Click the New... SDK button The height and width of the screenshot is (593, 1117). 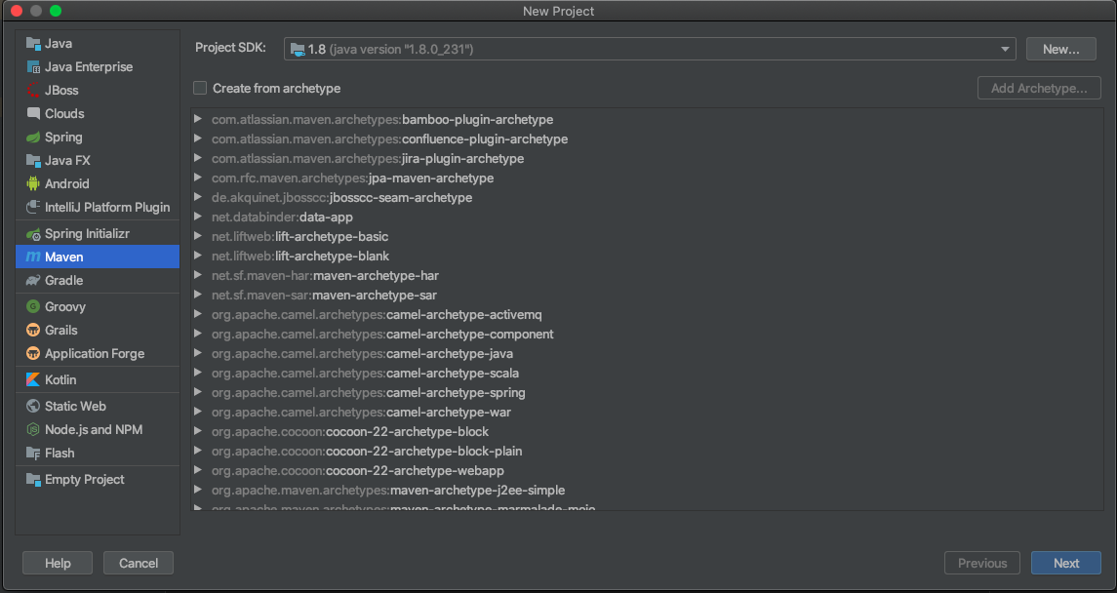1060,49
